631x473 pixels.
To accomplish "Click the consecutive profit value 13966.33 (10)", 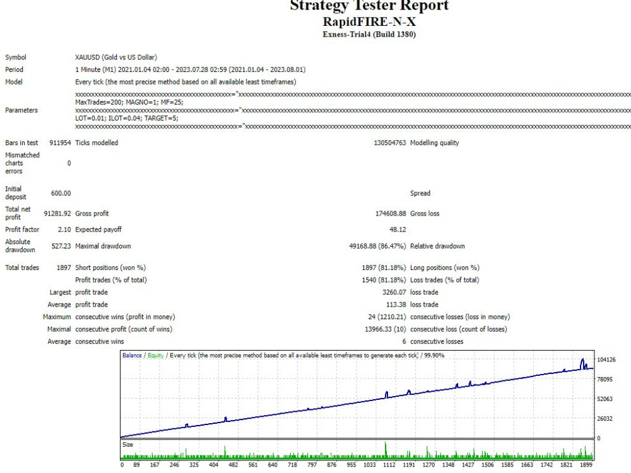I will pos(385,329).
